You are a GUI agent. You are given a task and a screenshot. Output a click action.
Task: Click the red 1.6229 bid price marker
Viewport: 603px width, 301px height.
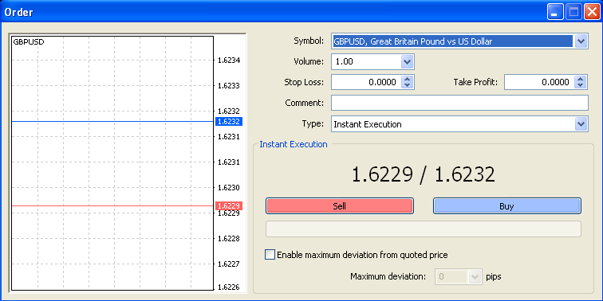pos(228,205)
